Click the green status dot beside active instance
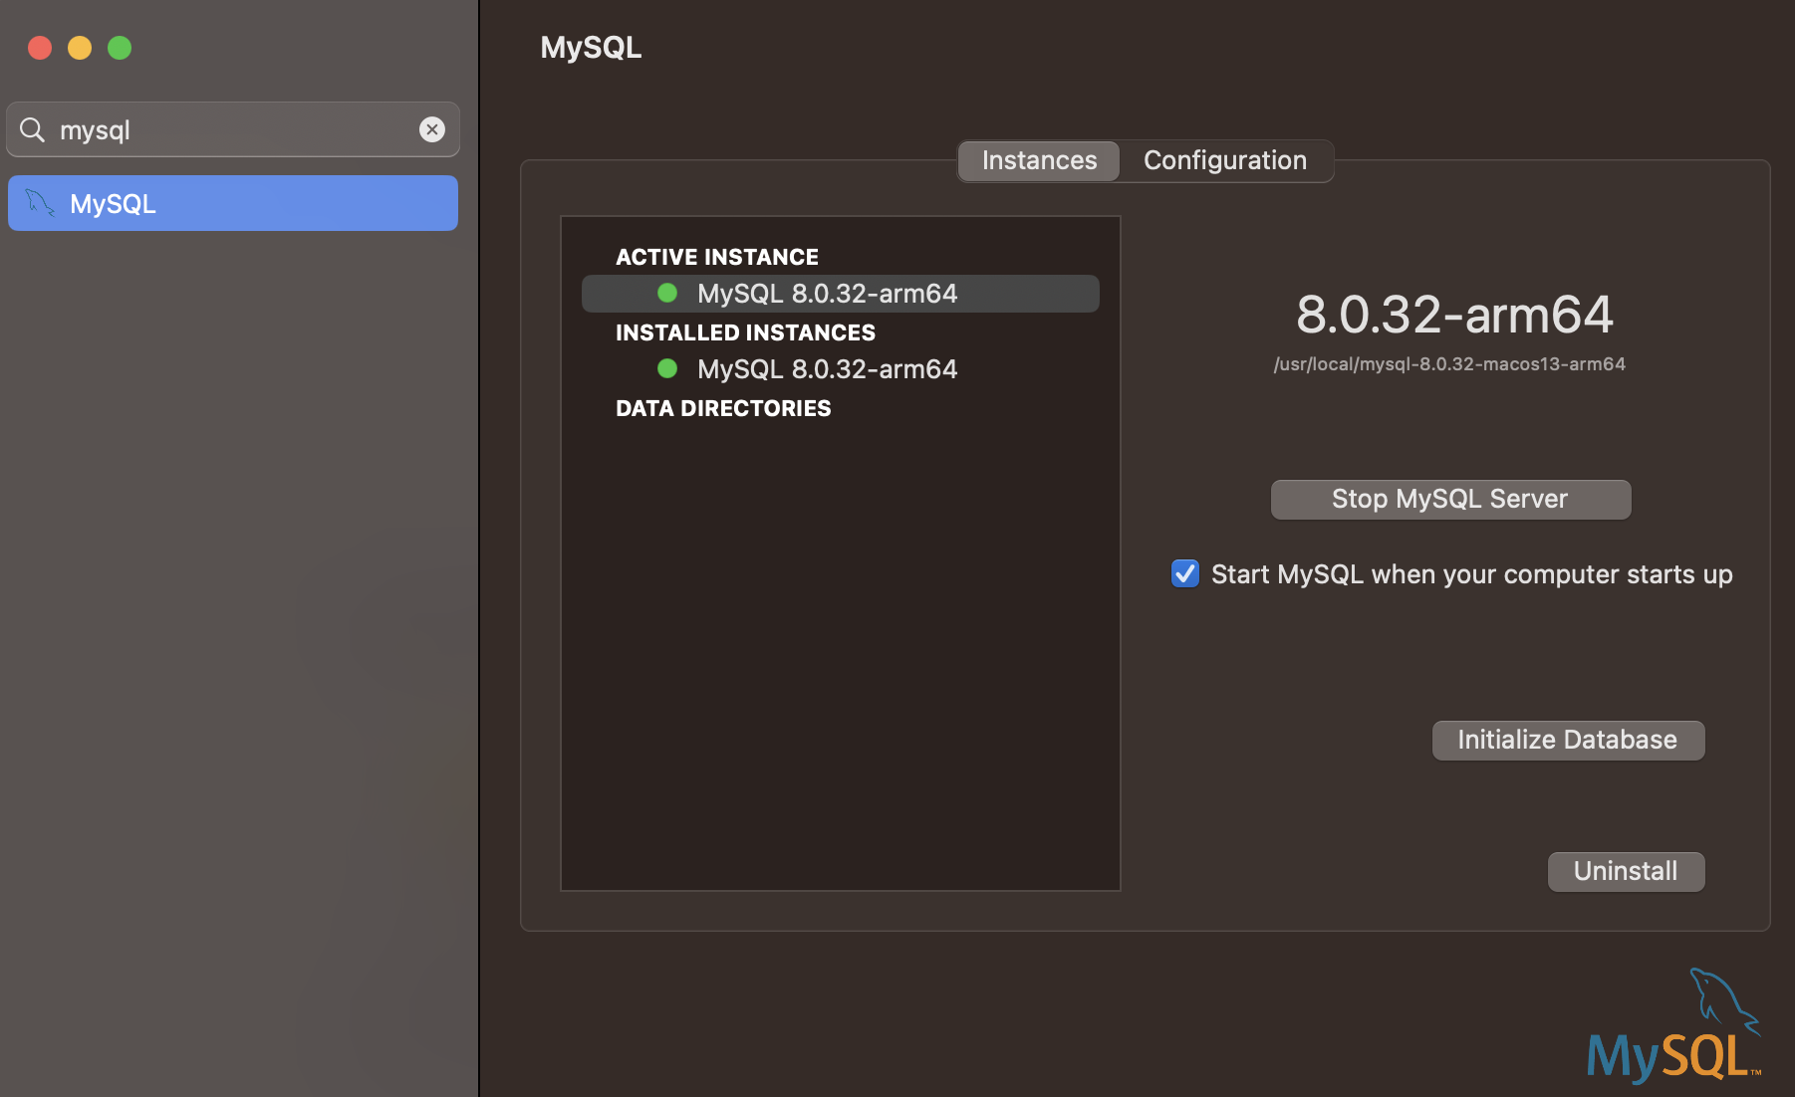Screen dimensions: 1795x1097 [667, 293]
